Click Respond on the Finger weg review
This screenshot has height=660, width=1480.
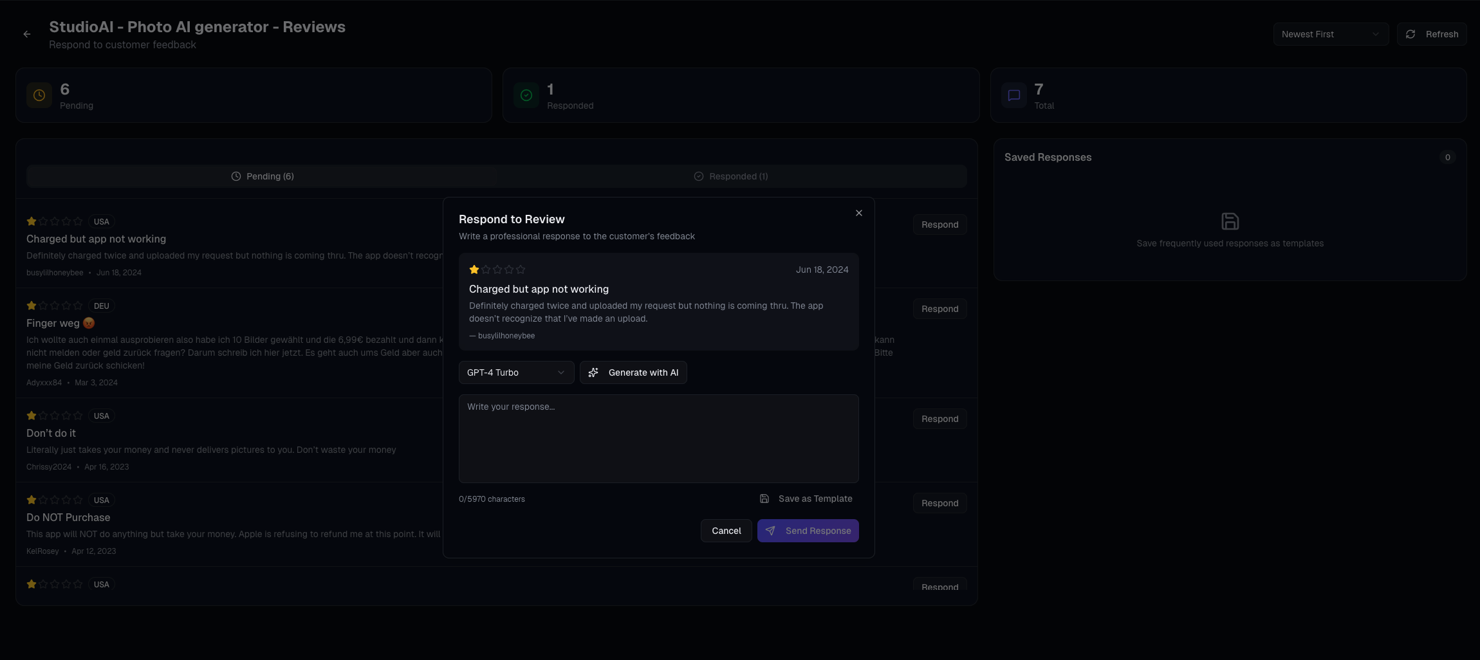click(939, 309)
